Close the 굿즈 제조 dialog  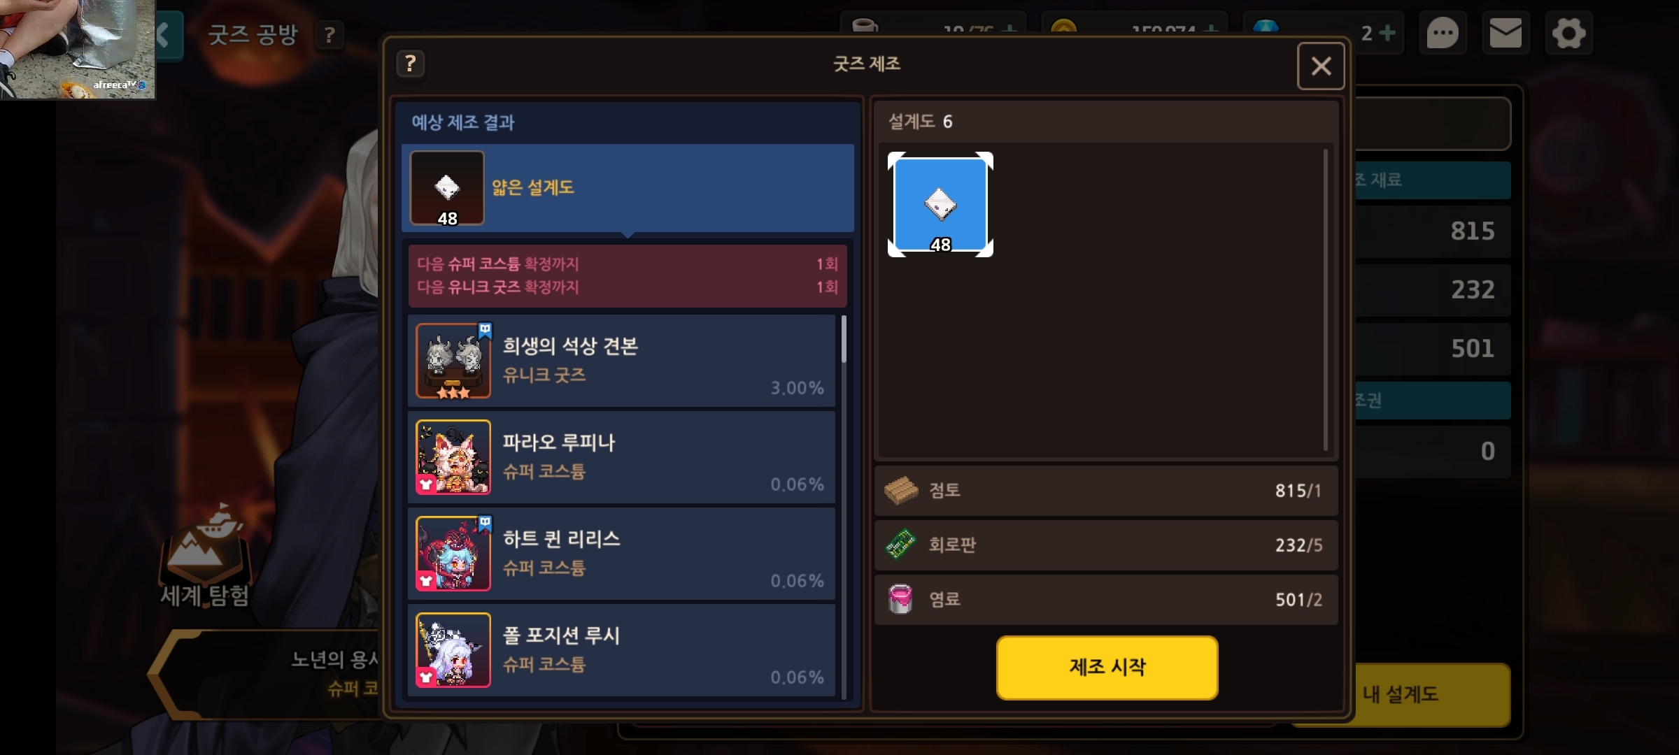(x=1321, y=66)
